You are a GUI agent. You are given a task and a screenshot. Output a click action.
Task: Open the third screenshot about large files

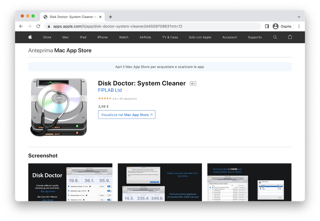[x=249, y=182]
